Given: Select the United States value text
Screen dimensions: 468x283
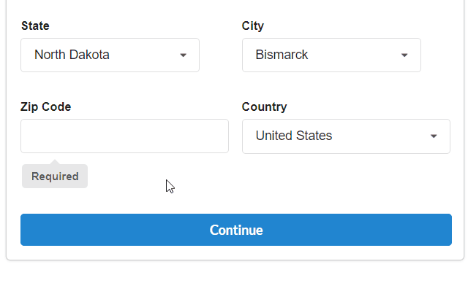Looking at the screenshot, I should point(294,136).
